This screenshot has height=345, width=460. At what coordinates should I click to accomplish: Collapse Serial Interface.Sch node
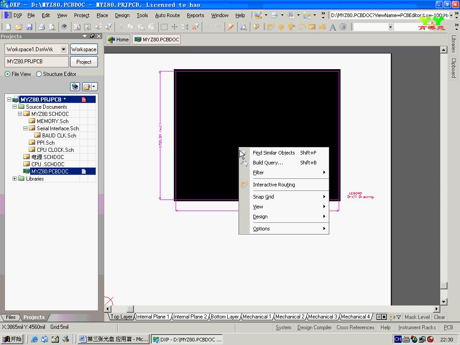tap(25, 128)
